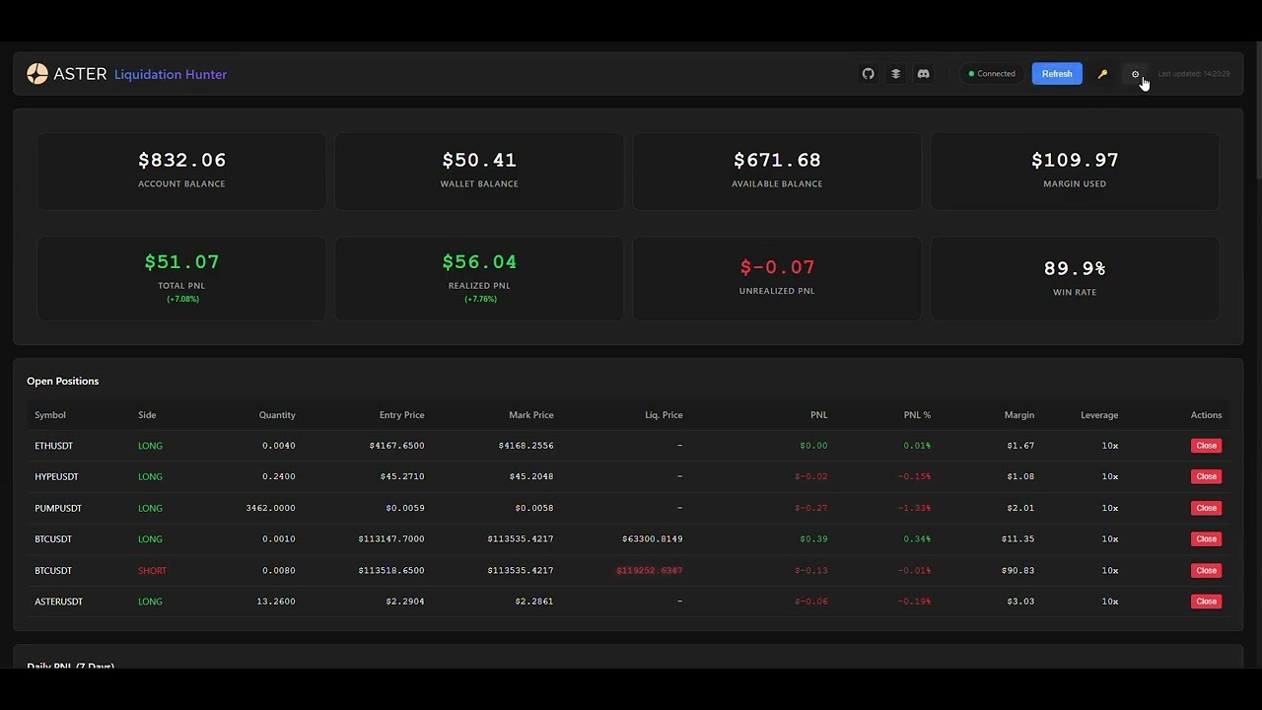Click the LONG label on HYPEUSDT row
The height and width of the screenshot is (710, 1262).
point(150,476)
